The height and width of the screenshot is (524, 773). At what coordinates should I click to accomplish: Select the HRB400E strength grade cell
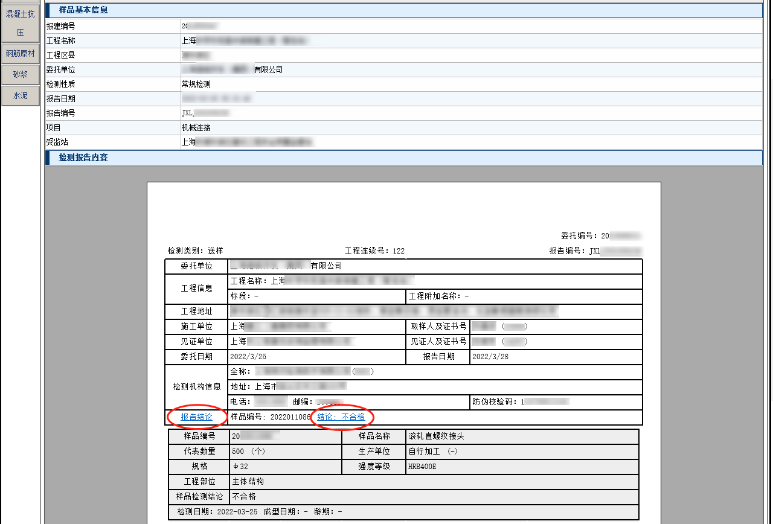coord(422,467)
